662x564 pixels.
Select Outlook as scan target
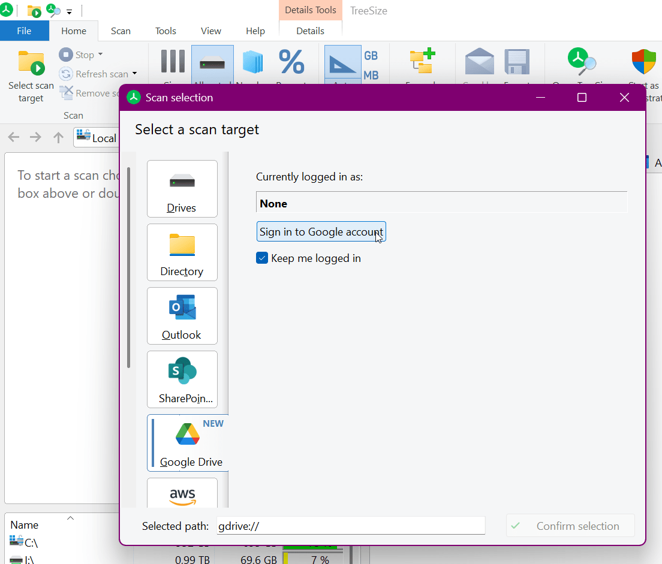coord(182,315)
